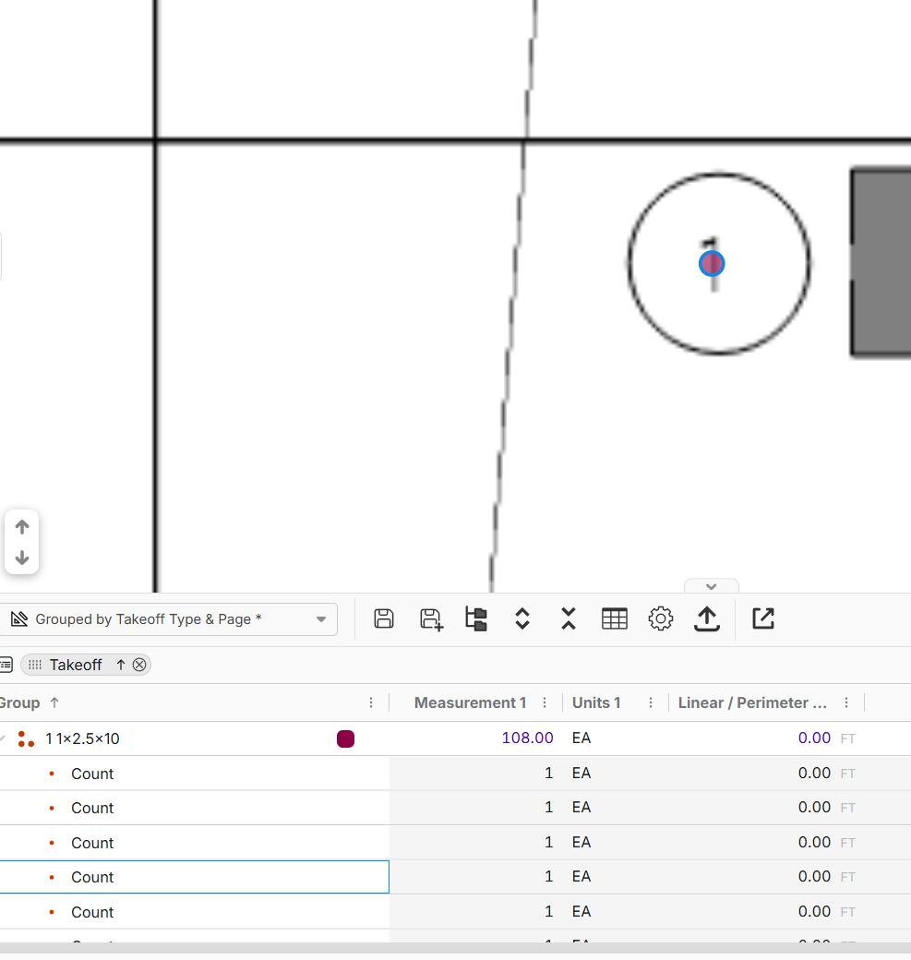Select the highlighted Count row
The width and height of the screenshot is (911, 960).
pos(194,877)
